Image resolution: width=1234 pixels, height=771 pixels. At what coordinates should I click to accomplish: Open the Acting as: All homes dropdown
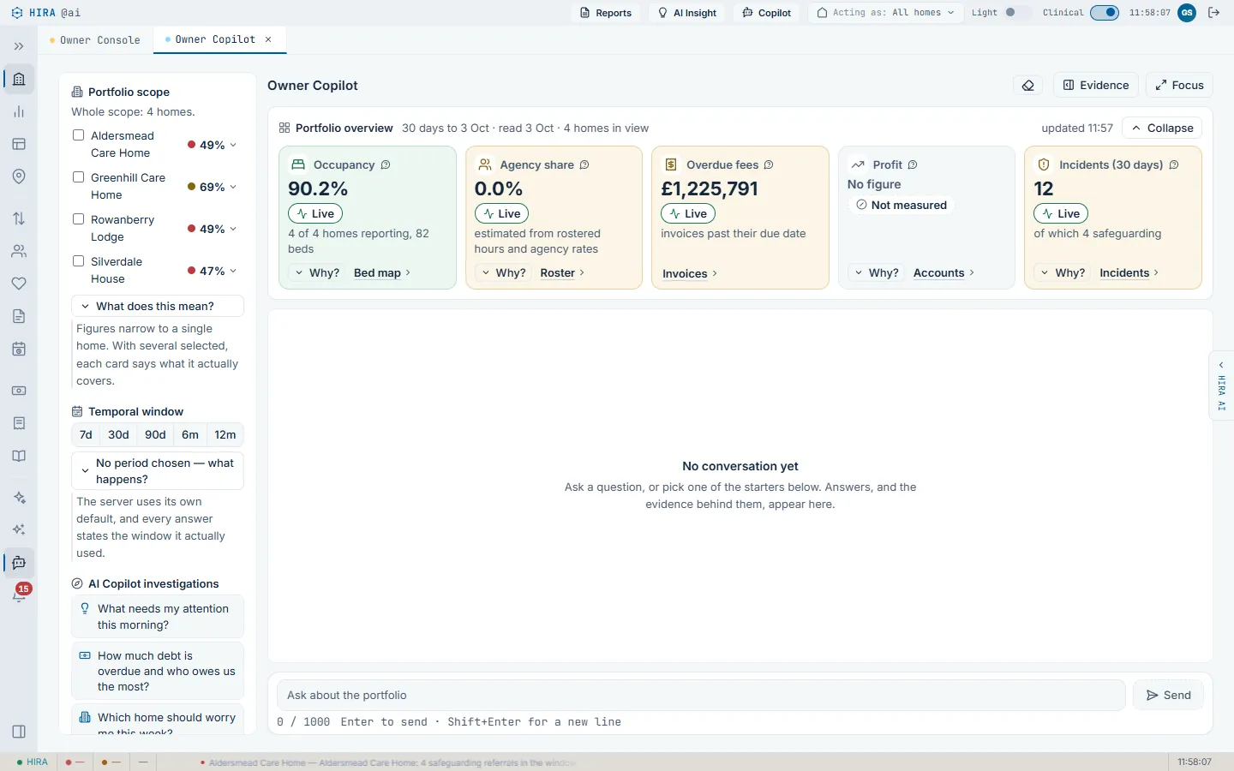(x=885, y=13)
